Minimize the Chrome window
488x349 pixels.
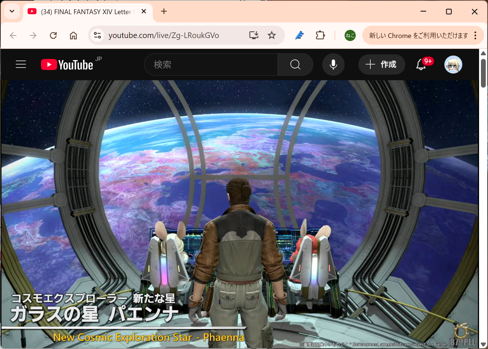click(x=423, y=11)
